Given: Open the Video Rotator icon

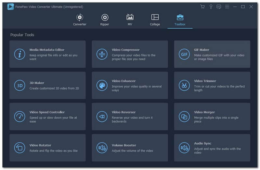Looking at the screenshot, I should (x=20, y=148).
